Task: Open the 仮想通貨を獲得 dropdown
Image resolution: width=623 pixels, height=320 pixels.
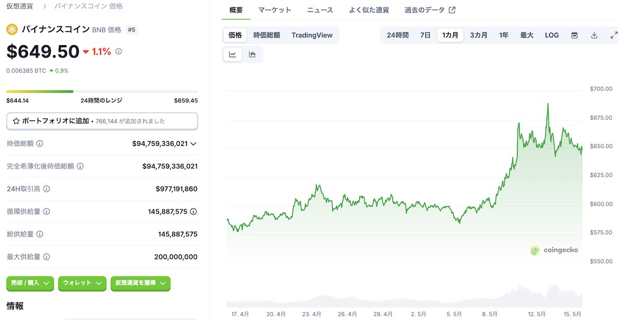Action: 140,283
